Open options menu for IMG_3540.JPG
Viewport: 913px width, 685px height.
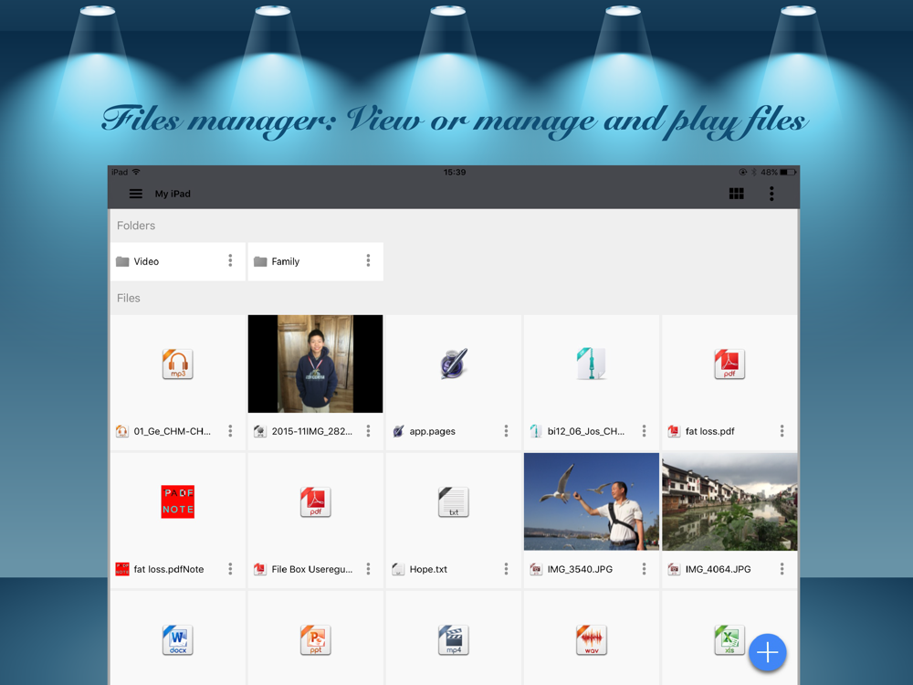(x=644, y=569)
